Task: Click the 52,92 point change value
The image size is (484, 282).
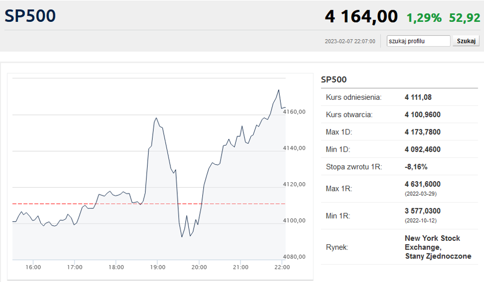Action: (x=465, y=18)
